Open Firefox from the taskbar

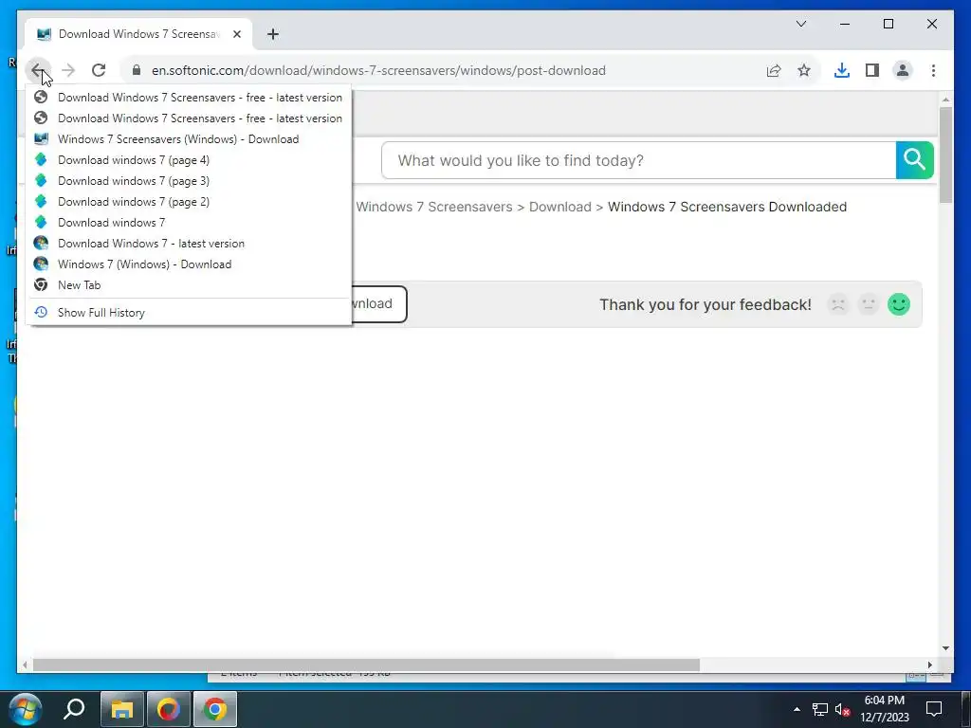coord(168,709)
